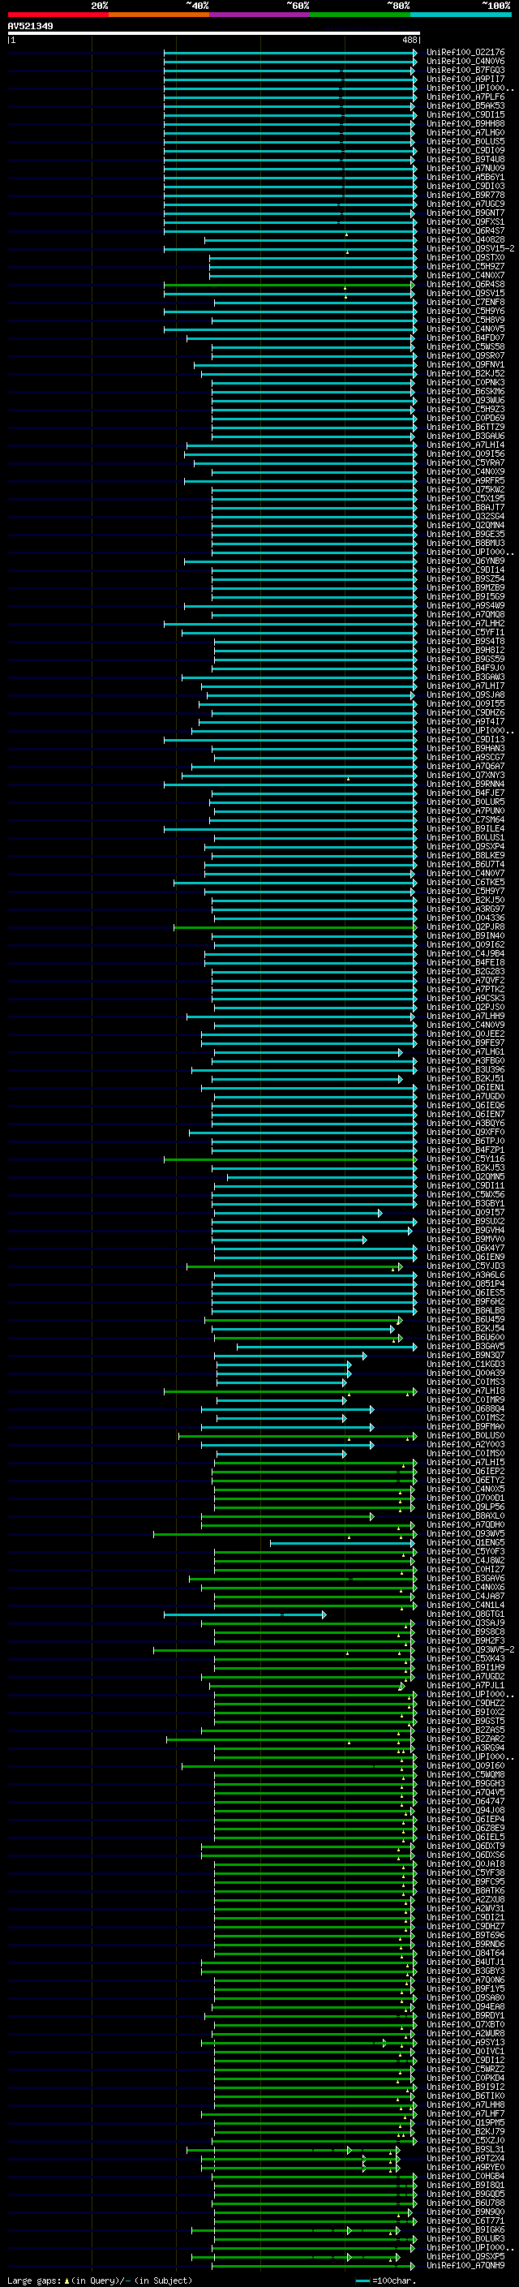Image resolution: width=519 pixels, height=2287 pixels.
Task: Select the UniRef100_B9HH88 label
Action: 465,123
